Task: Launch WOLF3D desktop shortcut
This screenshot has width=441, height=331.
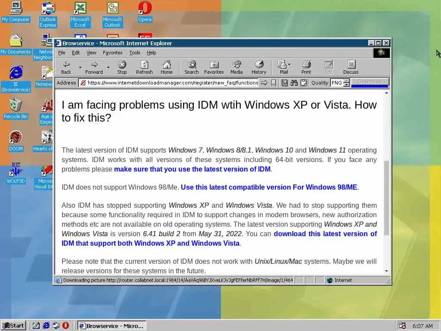Action: point(16,173)
